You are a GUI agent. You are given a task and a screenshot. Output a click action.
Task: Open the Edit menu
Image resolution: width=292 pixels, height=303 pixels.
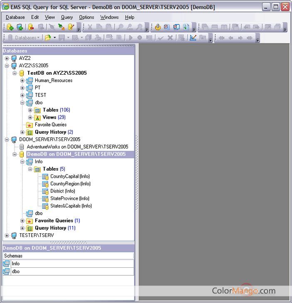click(35, 17)
